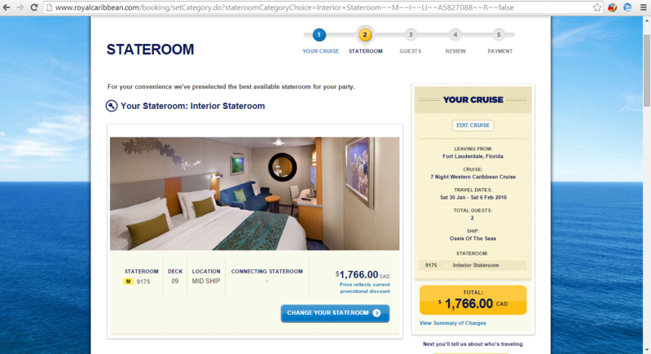The width and height of the screenshot is (651, 354).
Task: Select step 5 Payment
Action: (x=499, y=35)
